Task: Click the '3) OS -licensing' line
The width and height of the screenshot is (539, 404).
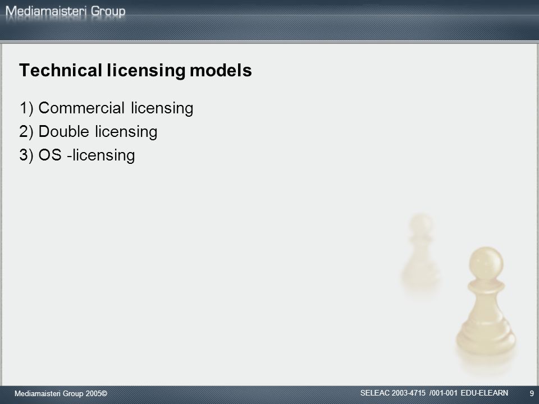Action: tap(77, 155)
